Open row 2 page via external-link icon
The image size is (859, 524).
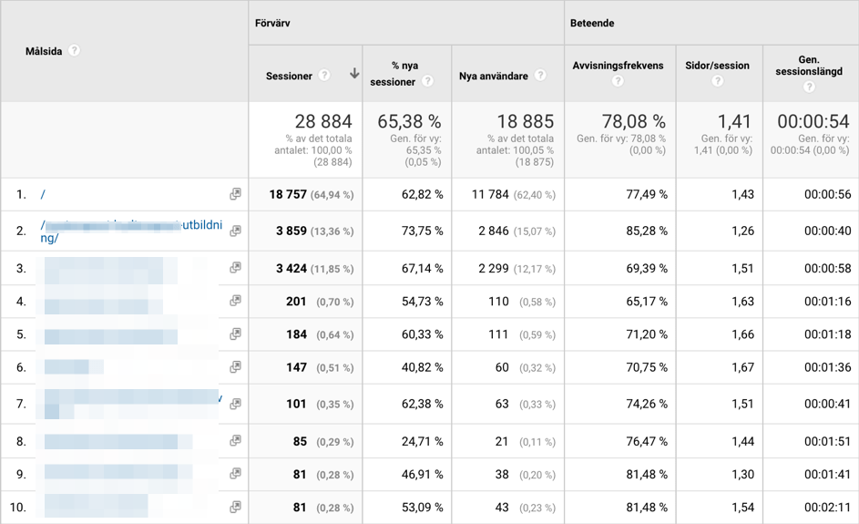235,231
